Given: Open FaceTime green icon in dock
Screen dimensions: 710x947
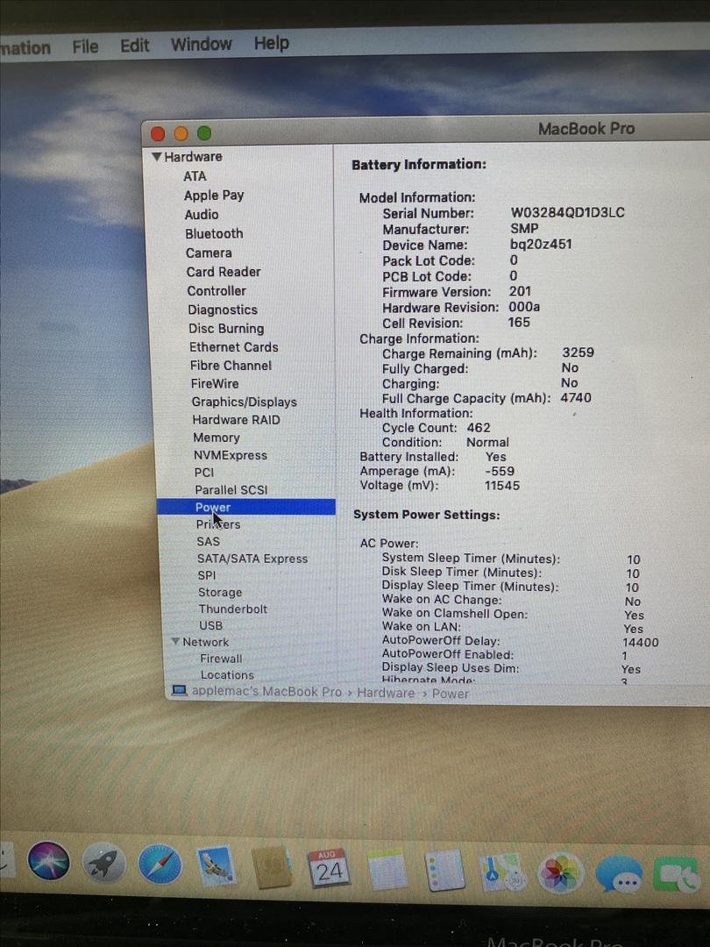Looking at the screenshot, I should (676, 874).
